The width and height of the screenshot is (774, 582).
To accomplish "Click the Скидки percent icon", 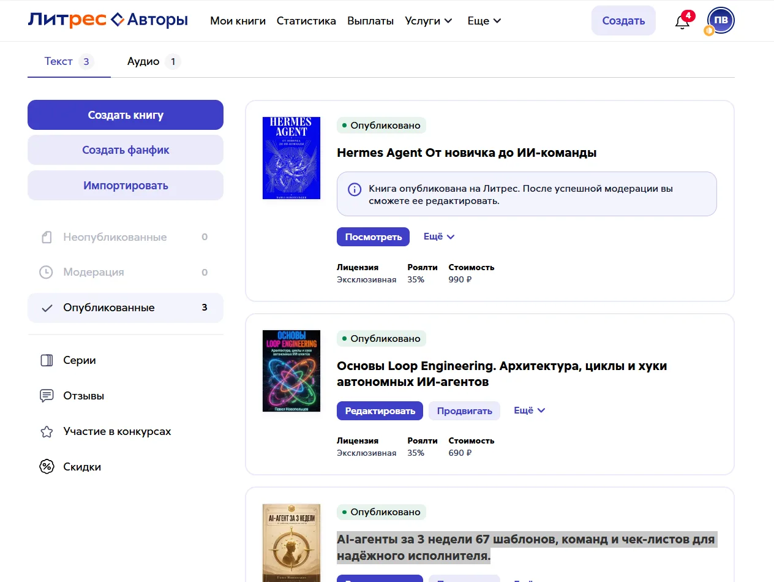I will pos(47,467).
